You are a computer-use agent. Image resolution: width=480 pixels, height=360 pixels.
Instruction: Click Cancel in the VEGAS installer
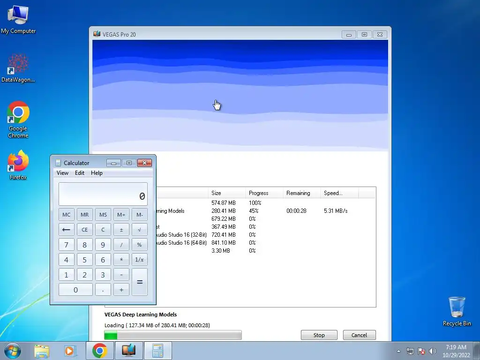[359, 335]
